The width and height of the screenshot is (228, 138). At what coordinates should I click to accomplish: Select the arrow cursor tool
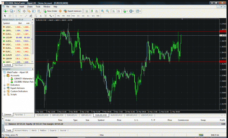pyautogui.click(x=5, y=16)
